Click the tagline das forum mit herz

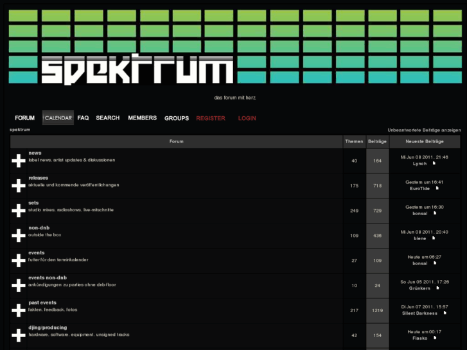(235, 98)
